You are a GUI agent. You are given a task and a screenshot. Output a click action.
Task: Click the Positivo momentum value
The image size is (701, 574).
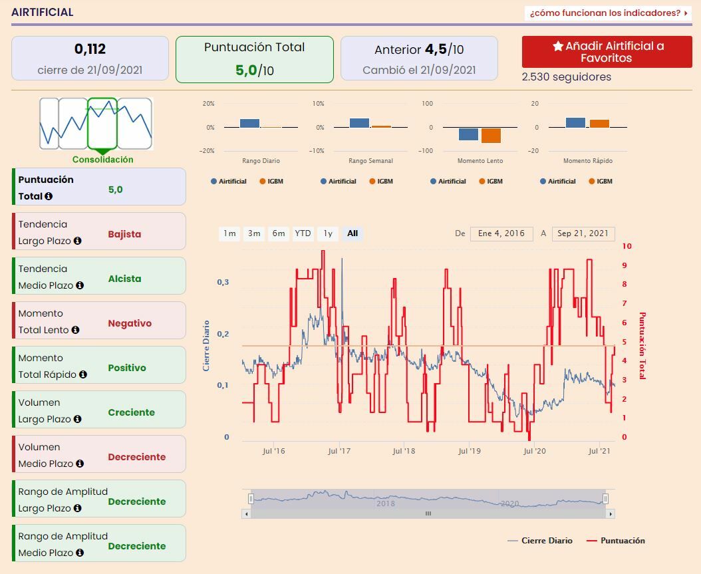127,368
